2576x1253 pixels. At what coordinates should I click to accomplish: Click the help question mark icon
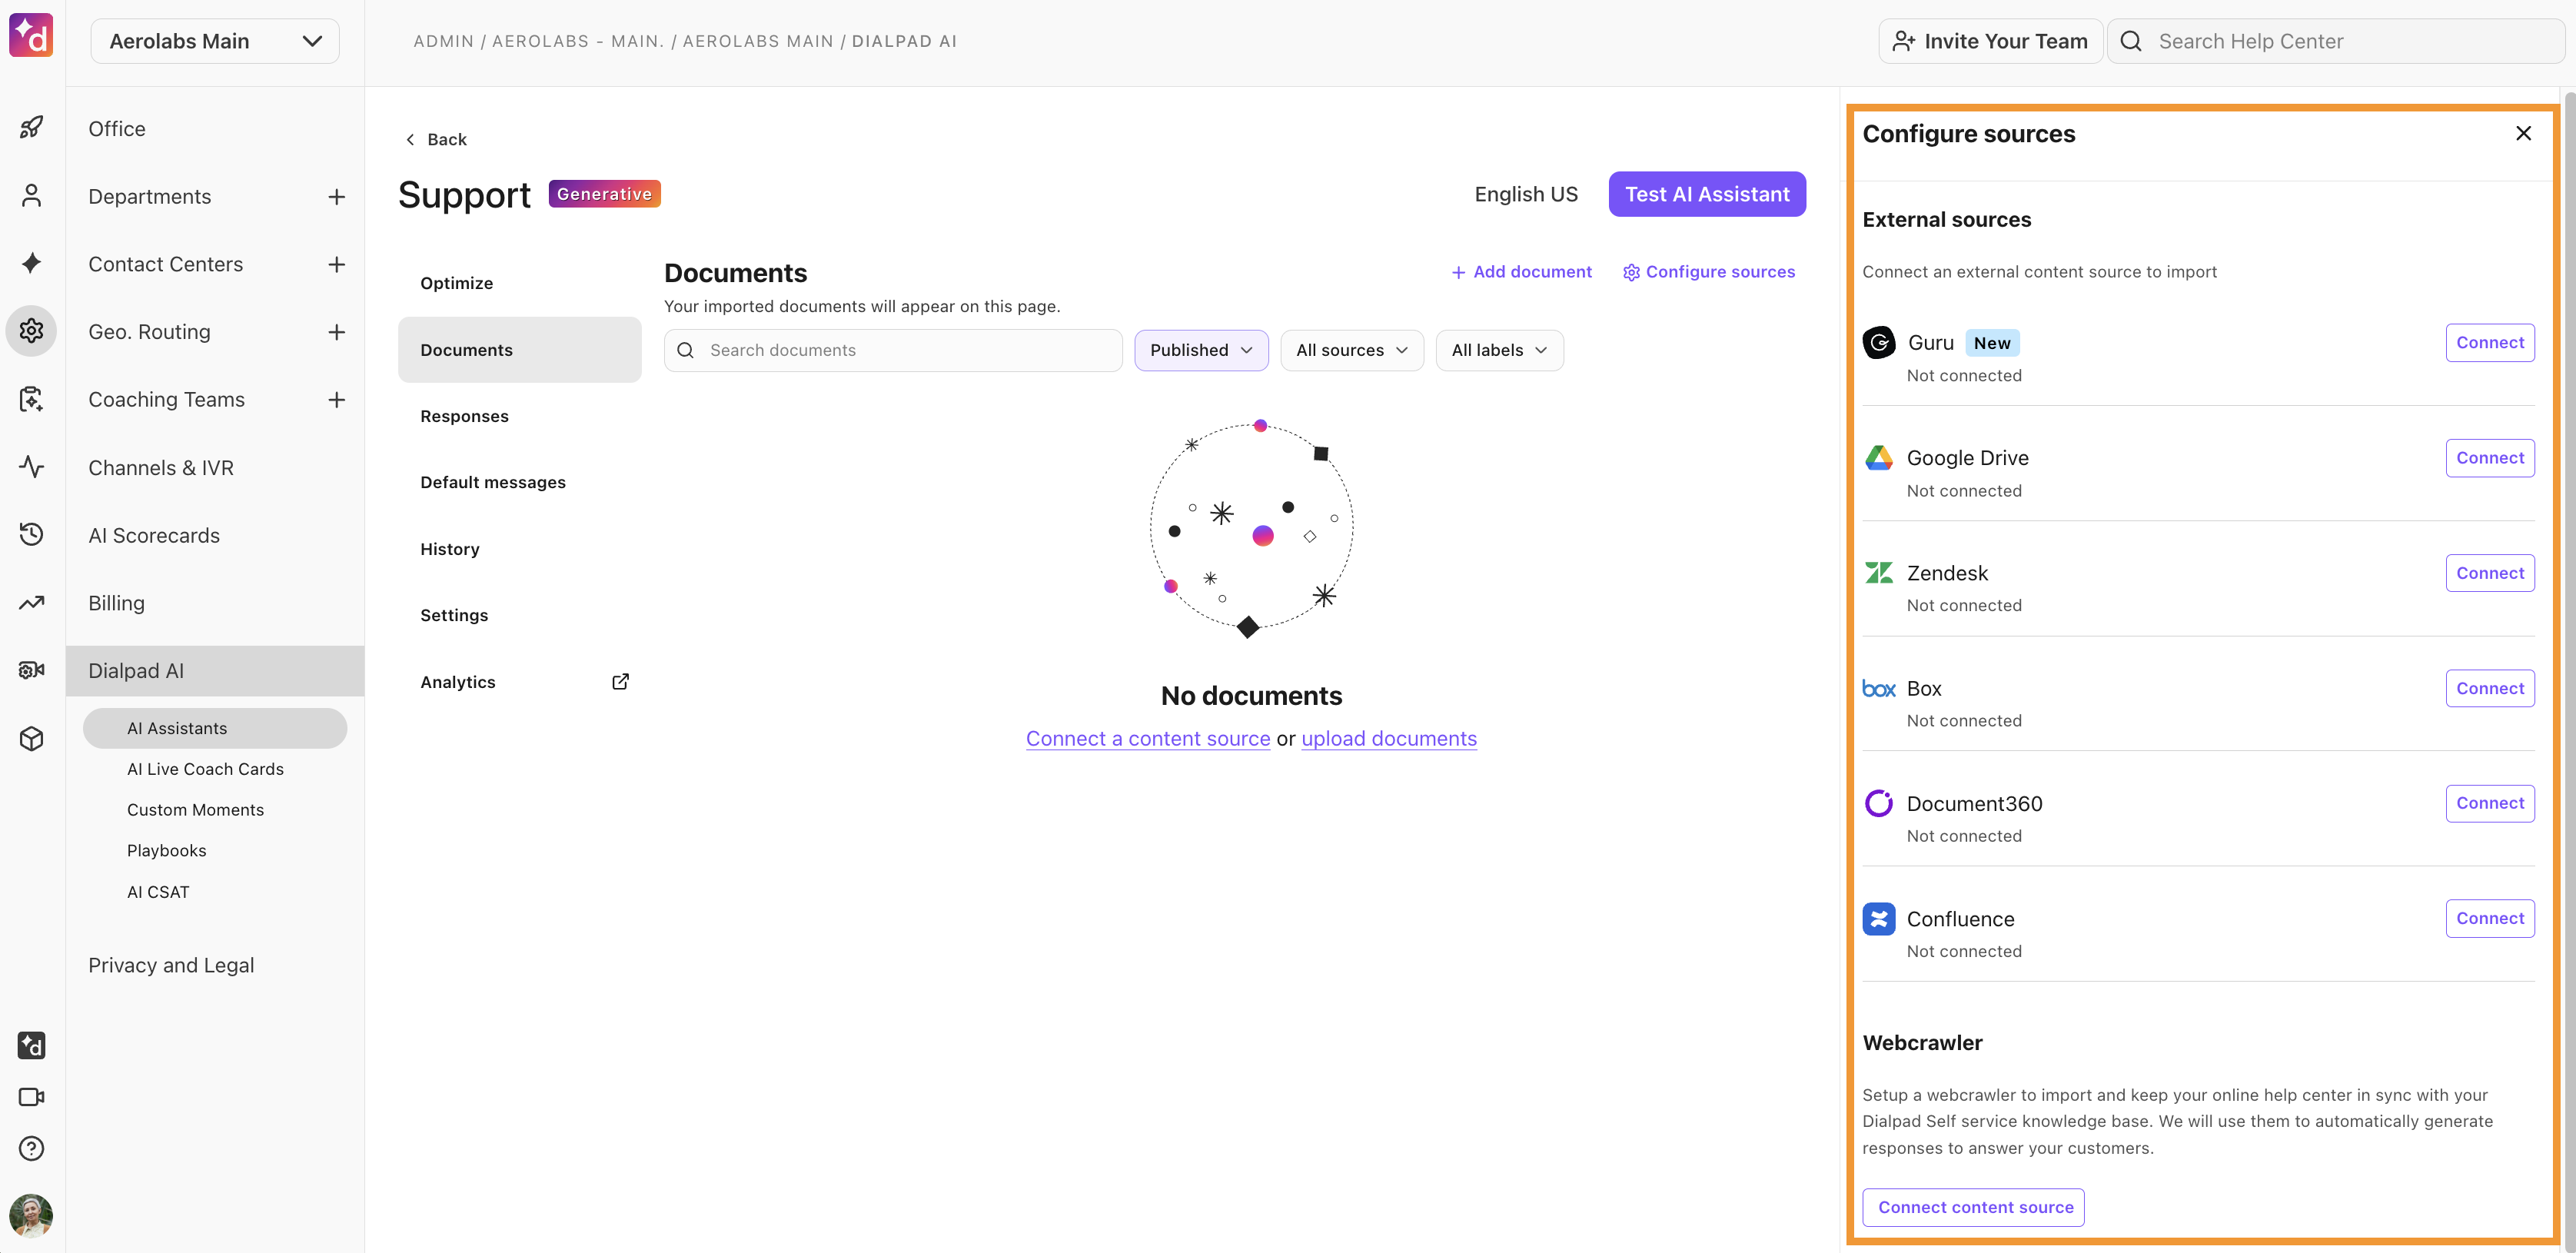pyautogui.click(x=31, y=1148)
